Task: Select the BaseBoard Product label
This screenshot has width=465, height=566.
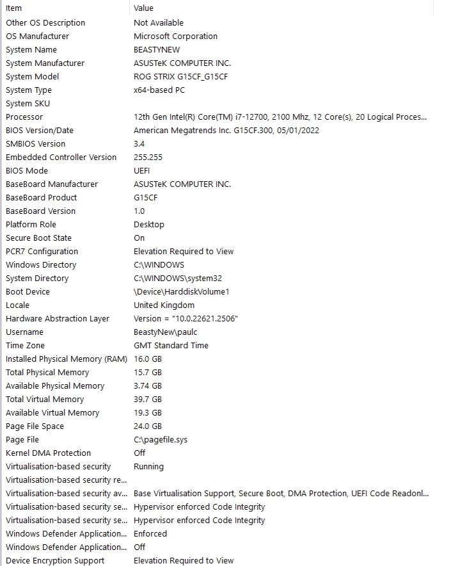Action: point(42,197)
